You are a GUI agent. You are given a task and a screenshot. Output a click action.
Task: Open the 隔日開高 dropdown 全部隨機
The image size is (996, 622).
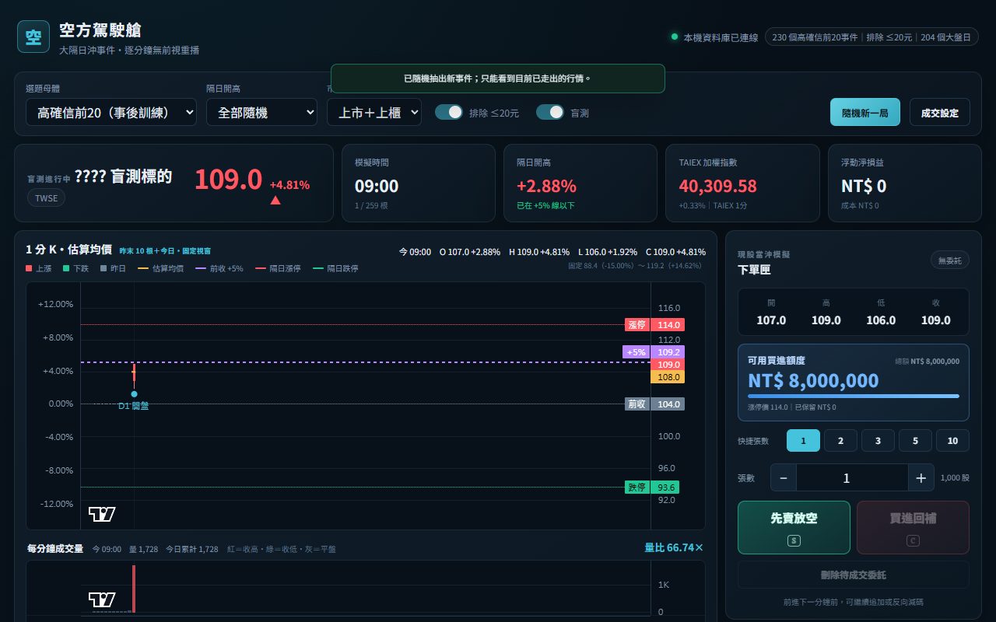click(x=261, y=112)
